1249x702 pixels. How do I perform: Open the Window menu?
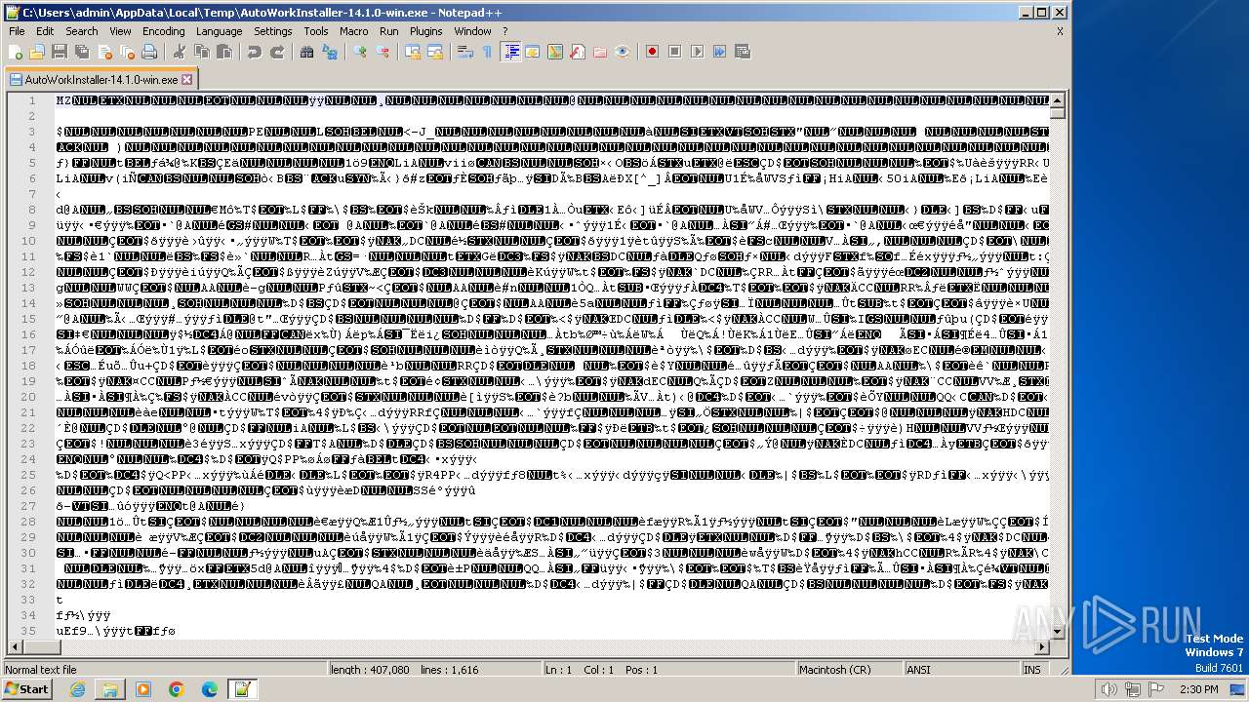coord(472,31)
